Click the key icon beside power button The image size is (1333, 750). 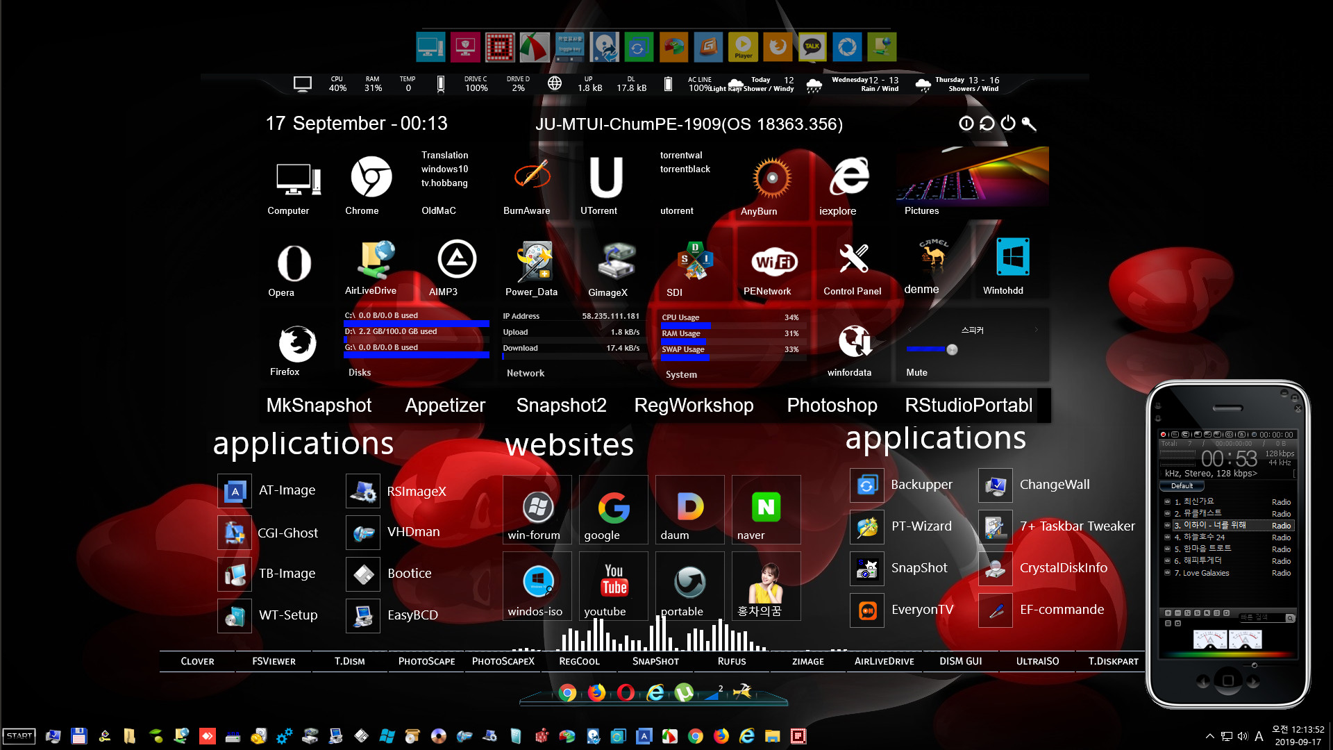coord(1029,124)
